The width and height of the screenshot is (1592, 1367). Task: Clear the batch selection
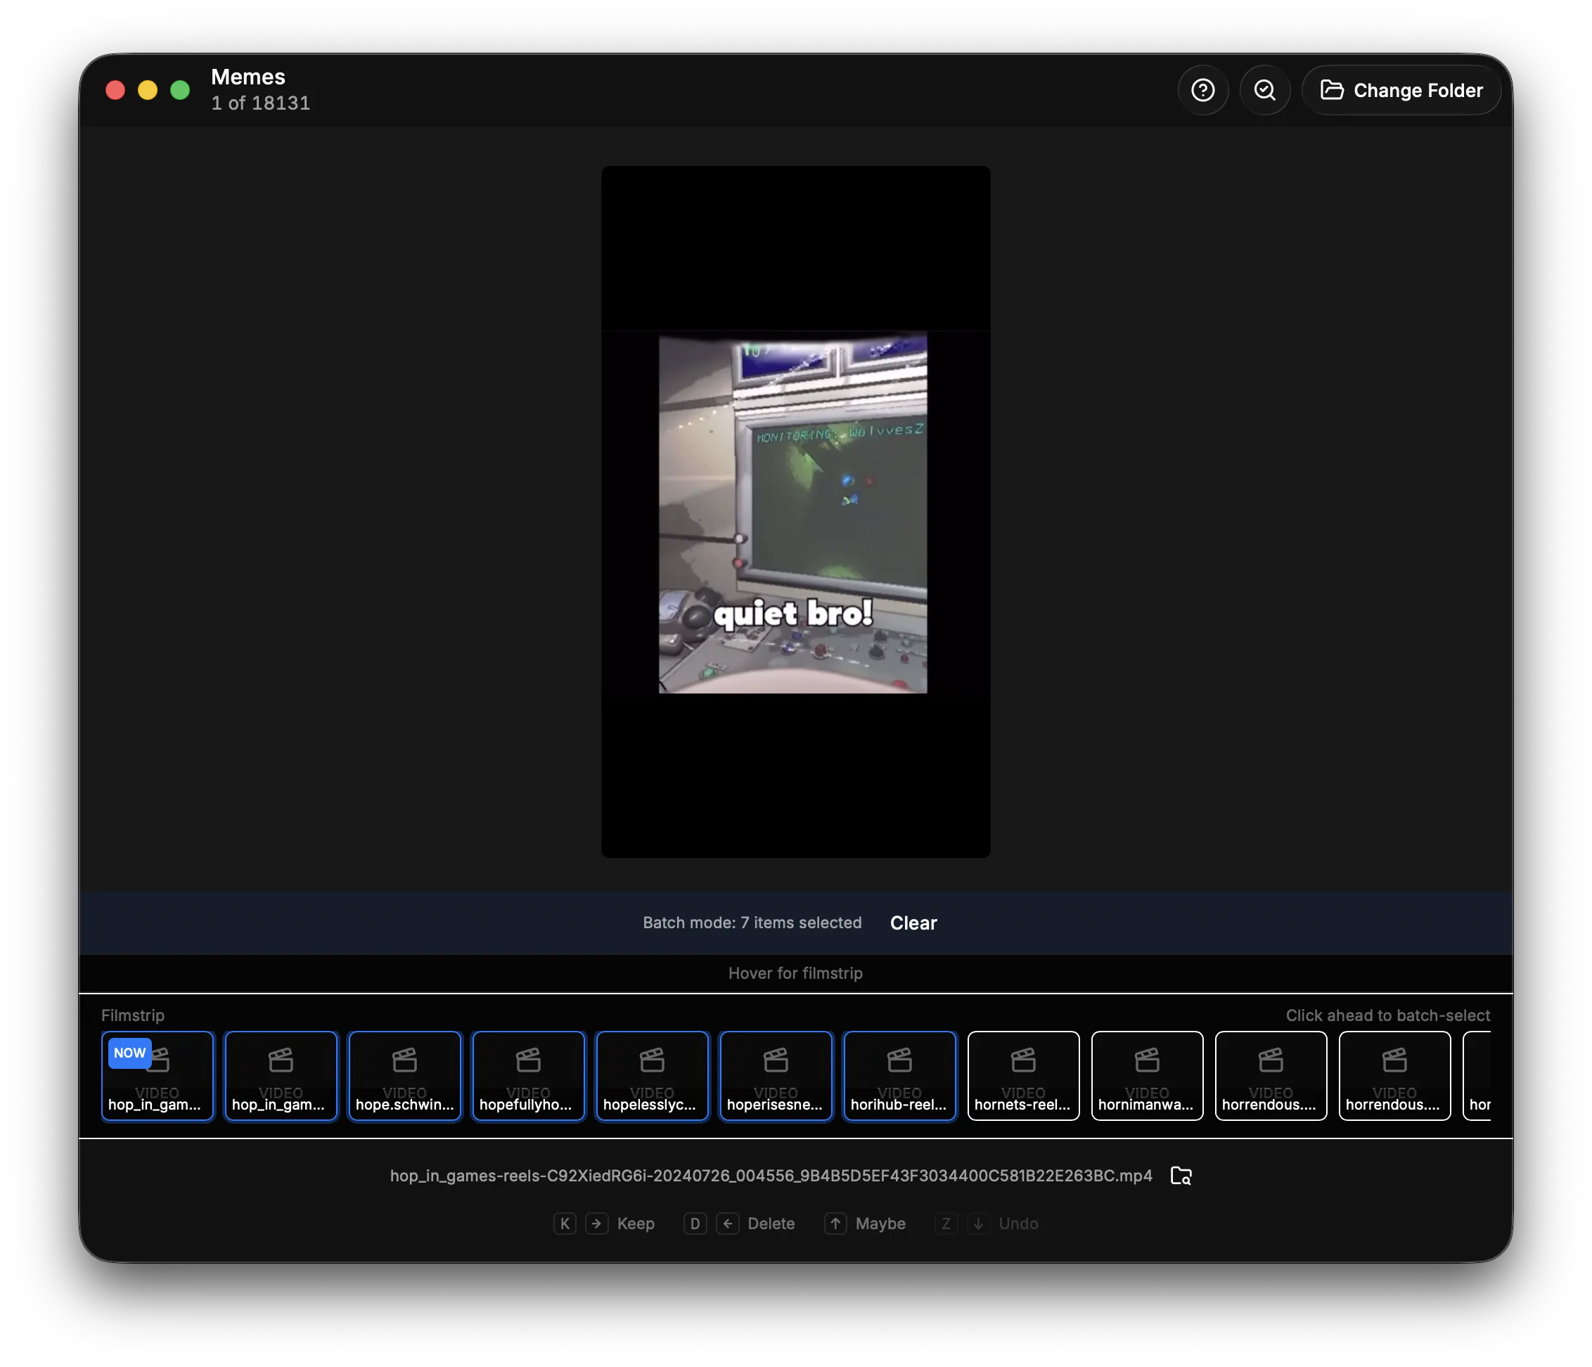click(913, 922)
